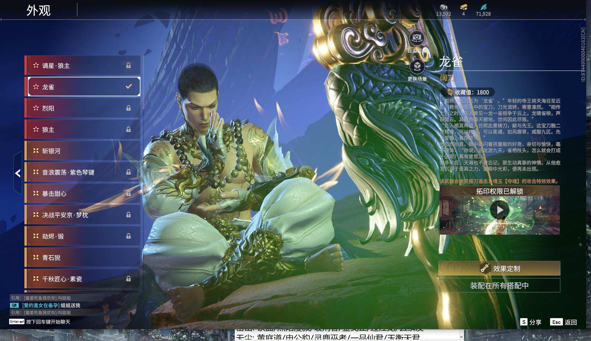Viewport: 591px width, 341px height.
Task: Change the scene with the cube icon
Action: coord(417,66)
